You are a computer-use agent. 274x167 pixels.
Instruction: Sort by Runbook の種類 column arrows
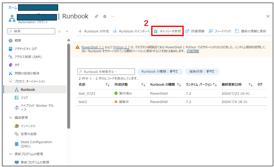(179, 85)
